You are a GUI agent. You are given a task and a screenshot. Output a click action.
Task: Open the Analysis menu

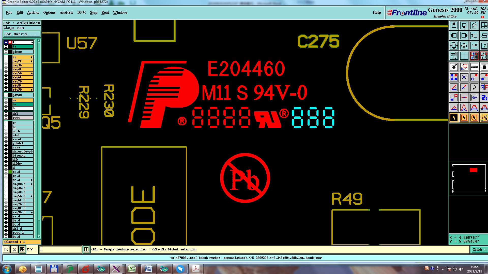66,12
